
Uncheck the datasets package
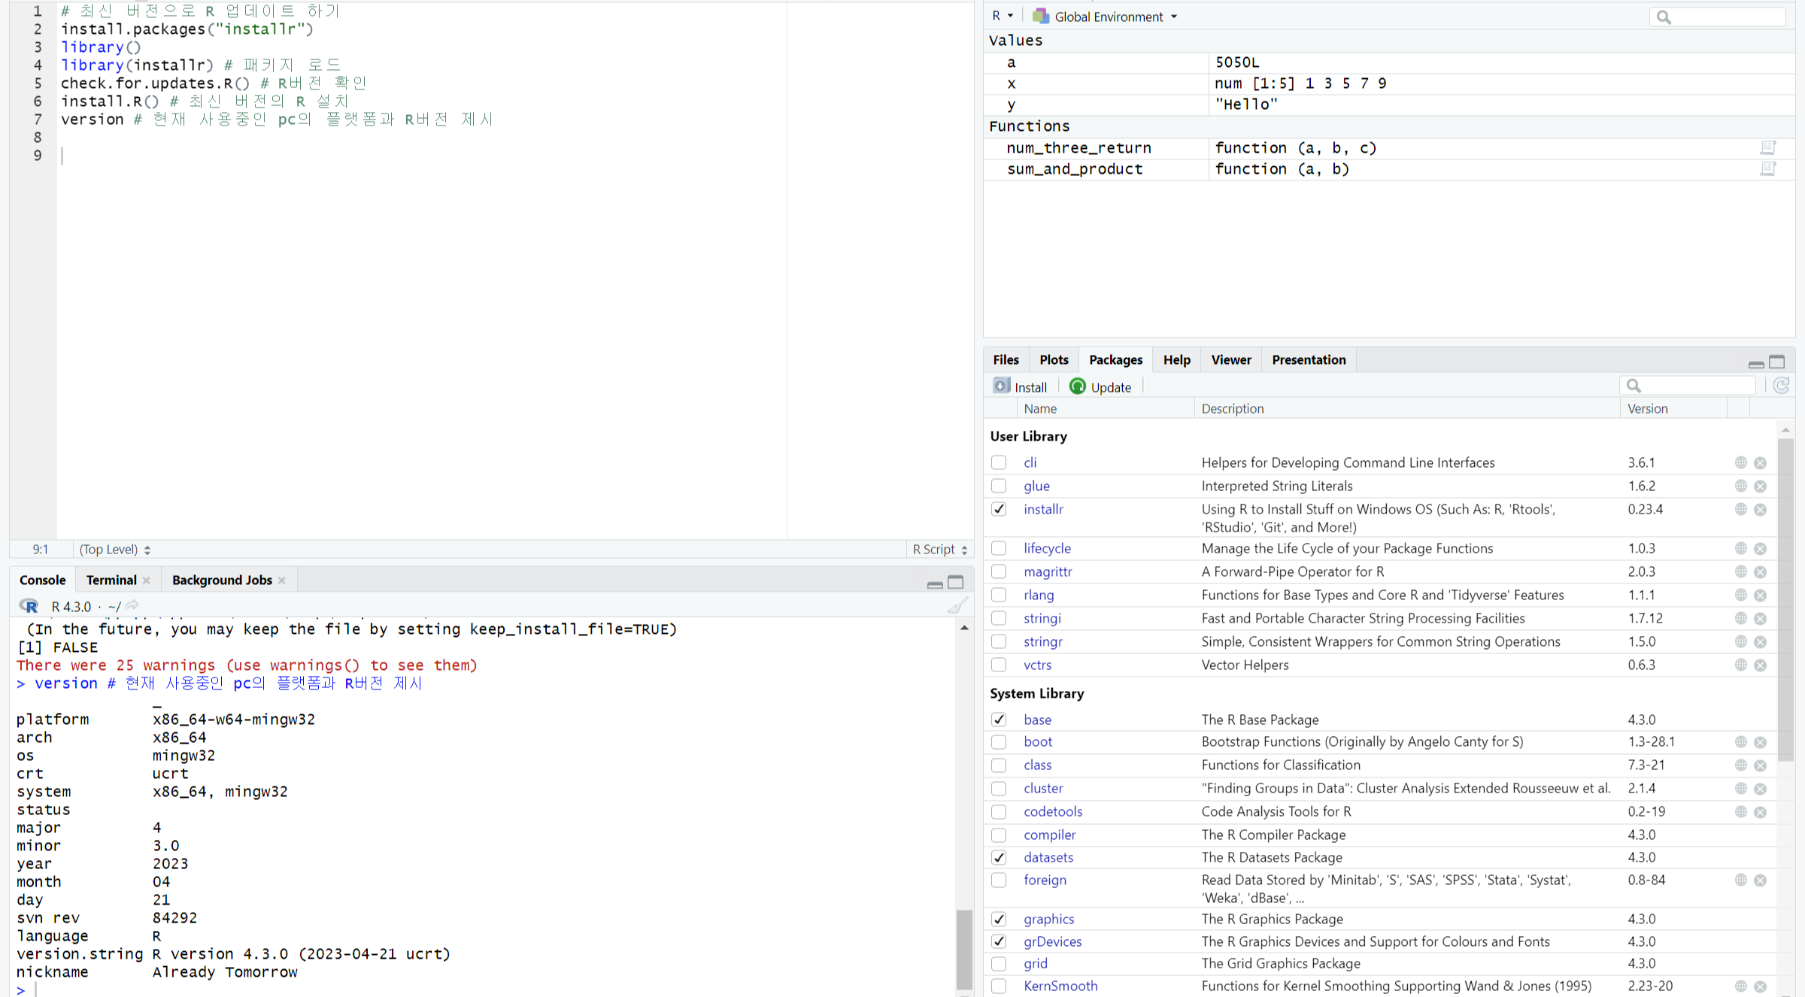[x=999, y=857]
